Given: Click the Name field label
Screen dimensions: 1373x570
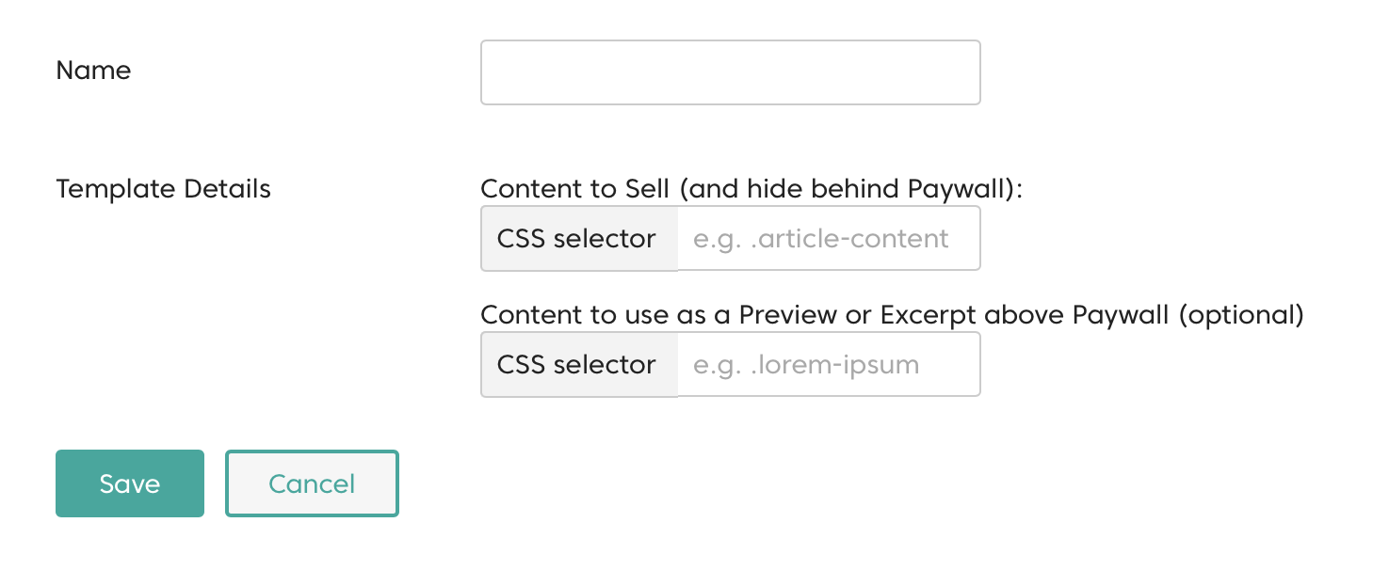Looking at the screenshot, I should [93, 71].
